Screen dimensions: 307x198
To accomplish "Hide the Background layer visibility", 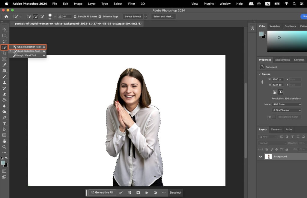I will point(261,156).
